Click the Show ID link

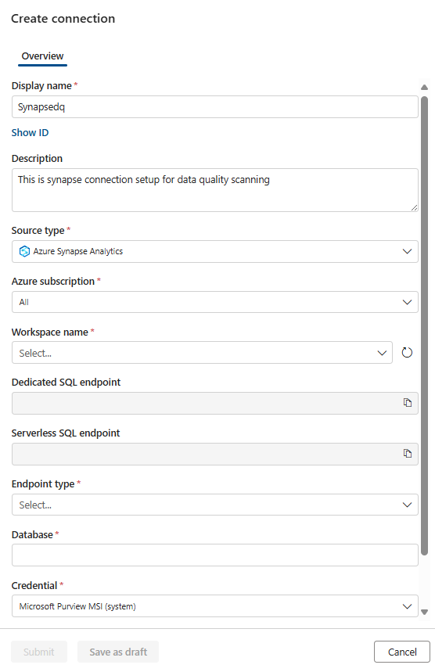pos(30,133)
